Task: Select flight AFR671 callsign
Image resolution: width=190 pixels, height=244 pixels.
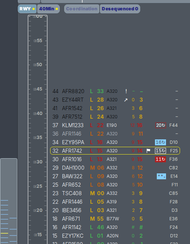Action: tap(71, 219)
